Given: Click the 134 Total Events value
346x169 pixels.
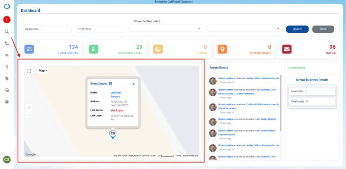Looking at the screenshot, I should point(73,47).
